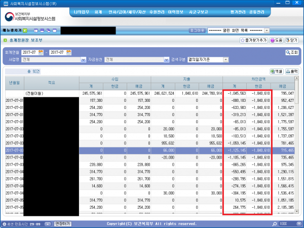The width and height of the screenshot is (304, 228).
Task: Open calendar picker for start month
Action: point(42,52)
